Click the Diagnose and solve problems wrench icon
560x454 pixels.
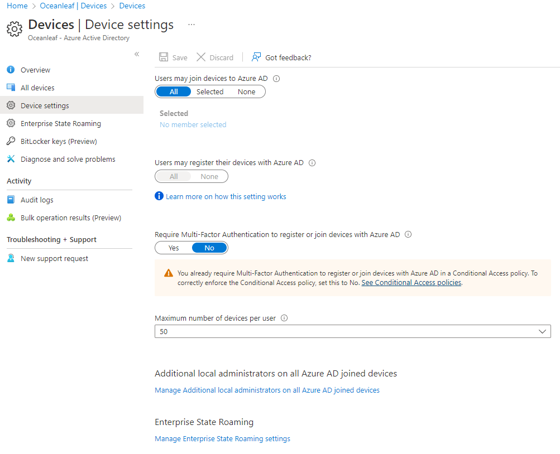click(x=11, y=159)
